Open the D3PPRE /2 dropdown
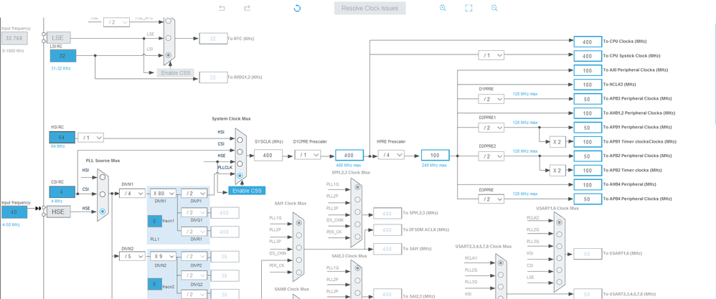Screen dimensions: 716x299 pos(491,199)
